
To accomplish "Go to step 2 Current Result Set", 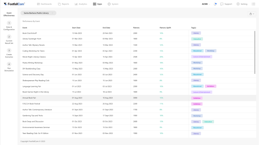I will pos(9,39).
